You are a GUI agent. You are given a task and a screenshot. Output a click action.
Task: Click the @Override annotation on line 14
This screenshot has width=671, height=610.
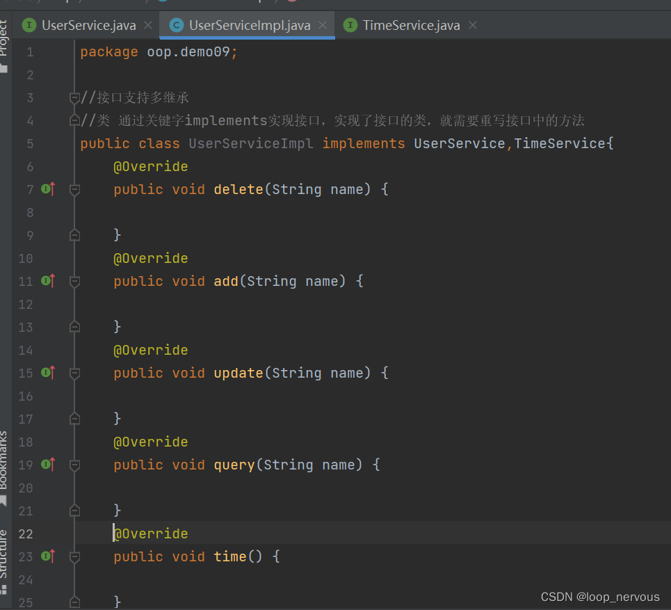(151, 350)
